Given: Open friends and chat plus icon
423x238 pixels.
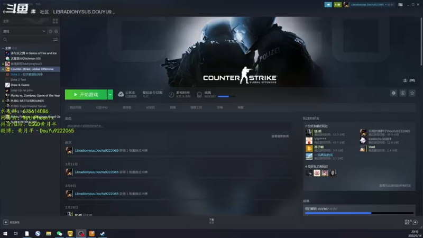Looking at the screenshot, I should [x=415, y=222].
